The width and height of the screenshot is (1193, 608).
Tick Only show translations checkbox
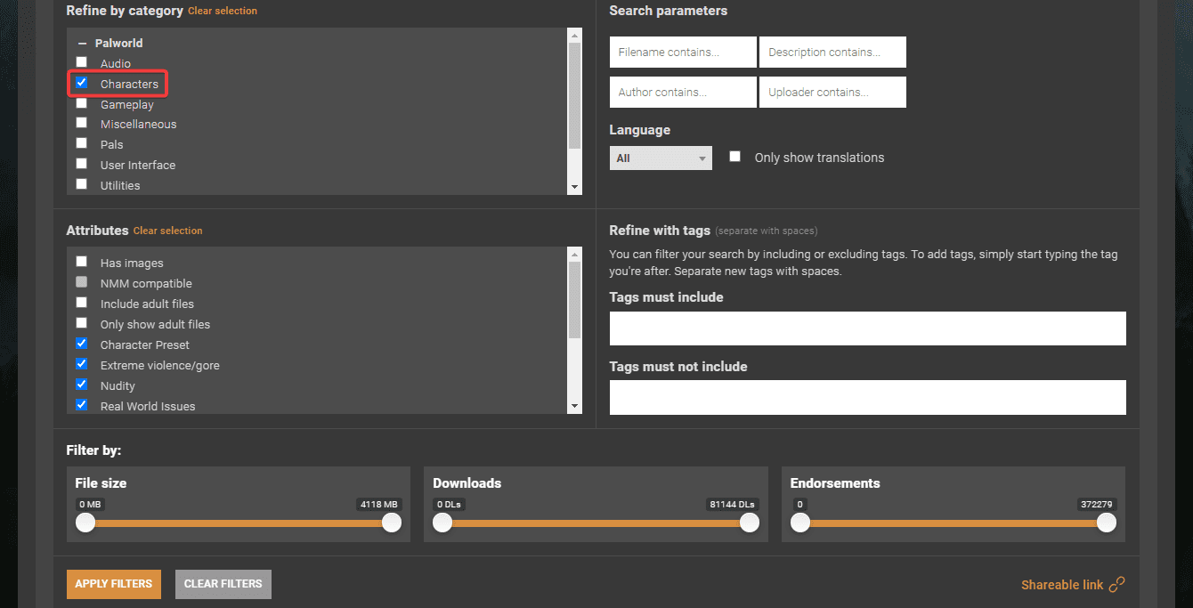pyautogui.click(x=734, y=157)
